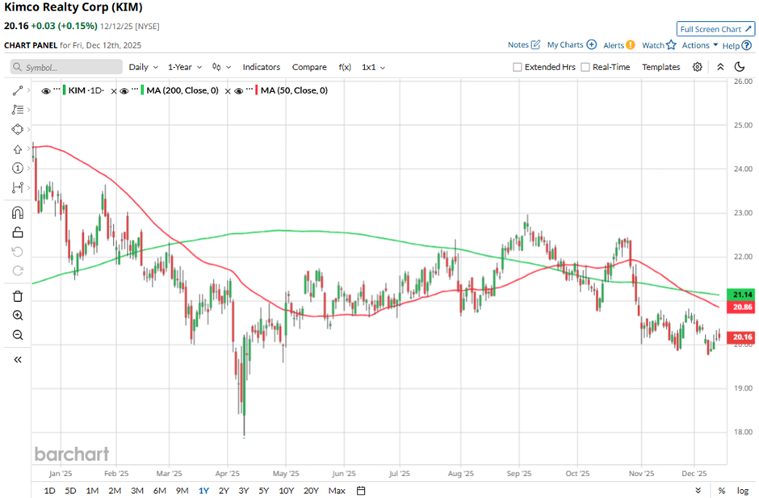This screenshot has width=759, height=498.
Task: Zoom out of the chart
Action: (x=18, y=335)
